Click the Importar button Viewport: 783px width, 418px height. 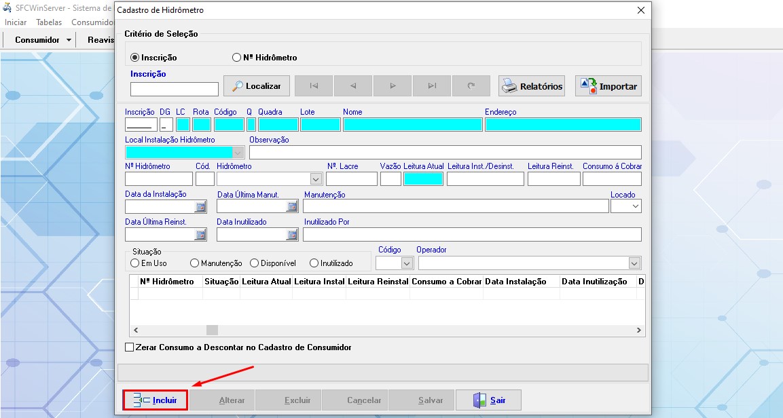tap(608, 86)
